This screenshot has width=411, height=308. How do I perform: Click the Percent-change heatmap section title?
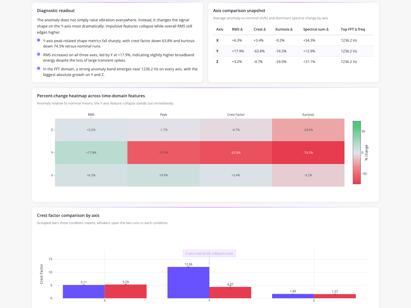point(91,96)
